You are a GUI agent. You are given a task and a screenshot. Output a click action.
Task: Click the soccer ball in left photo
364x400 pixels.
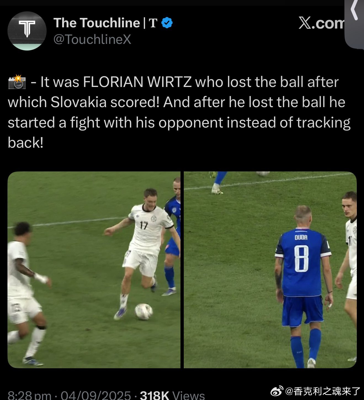144,312
